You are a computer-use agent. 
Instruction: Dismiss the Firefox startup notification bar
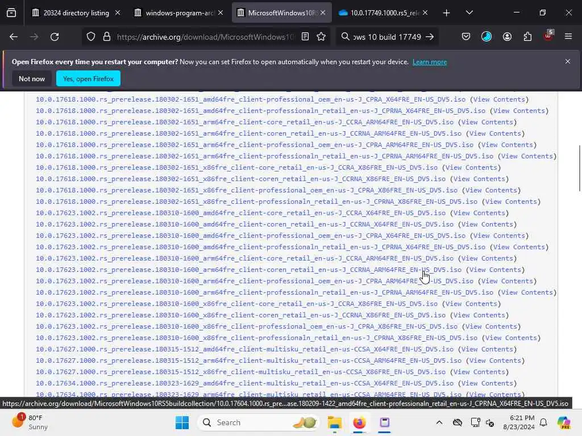(x=568, y=61)
